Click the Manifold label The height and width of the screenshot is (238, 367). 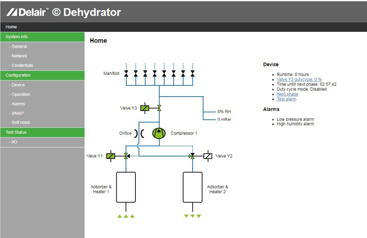(112, 73)
